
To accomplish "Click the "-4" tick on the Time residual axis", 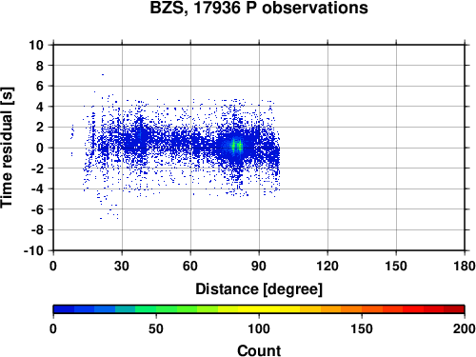I will (x=37, y=188).
